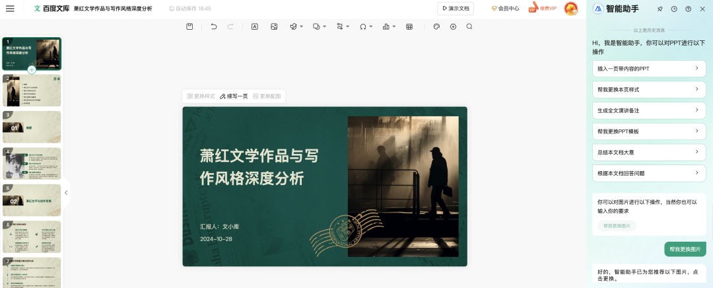Close the 智能助手 panel
The width and height of the screenshot is (713, 288).
pos(702,9)
